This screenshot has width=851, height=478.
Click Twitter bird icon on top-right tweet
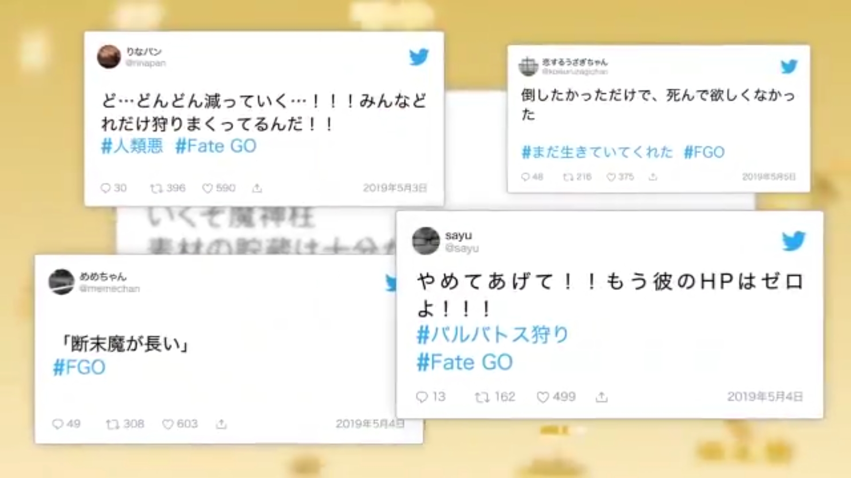(x=789, y=66)
